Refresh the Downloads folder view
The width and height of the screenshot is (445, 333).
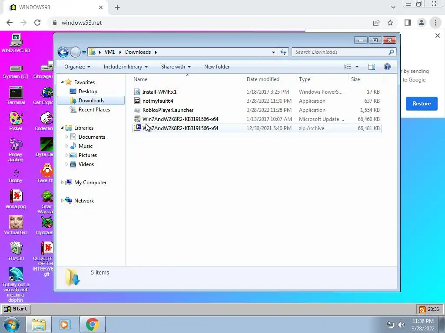click(283, 52)
